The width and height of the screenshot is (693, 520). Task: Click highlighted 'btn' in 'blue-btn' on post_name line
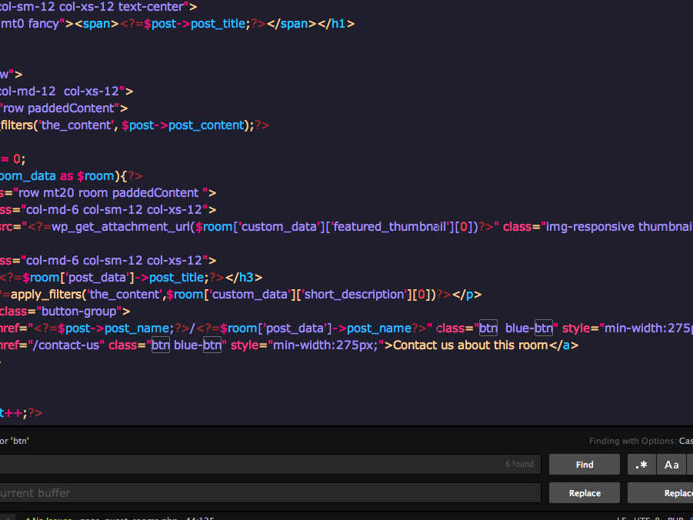[544, 328]
